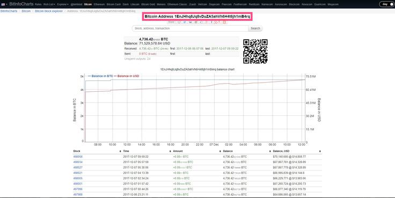Select Litecoin in the navbar
Image resolution: width=395 pixels, height=198 pixels.
tap(135, 4)
